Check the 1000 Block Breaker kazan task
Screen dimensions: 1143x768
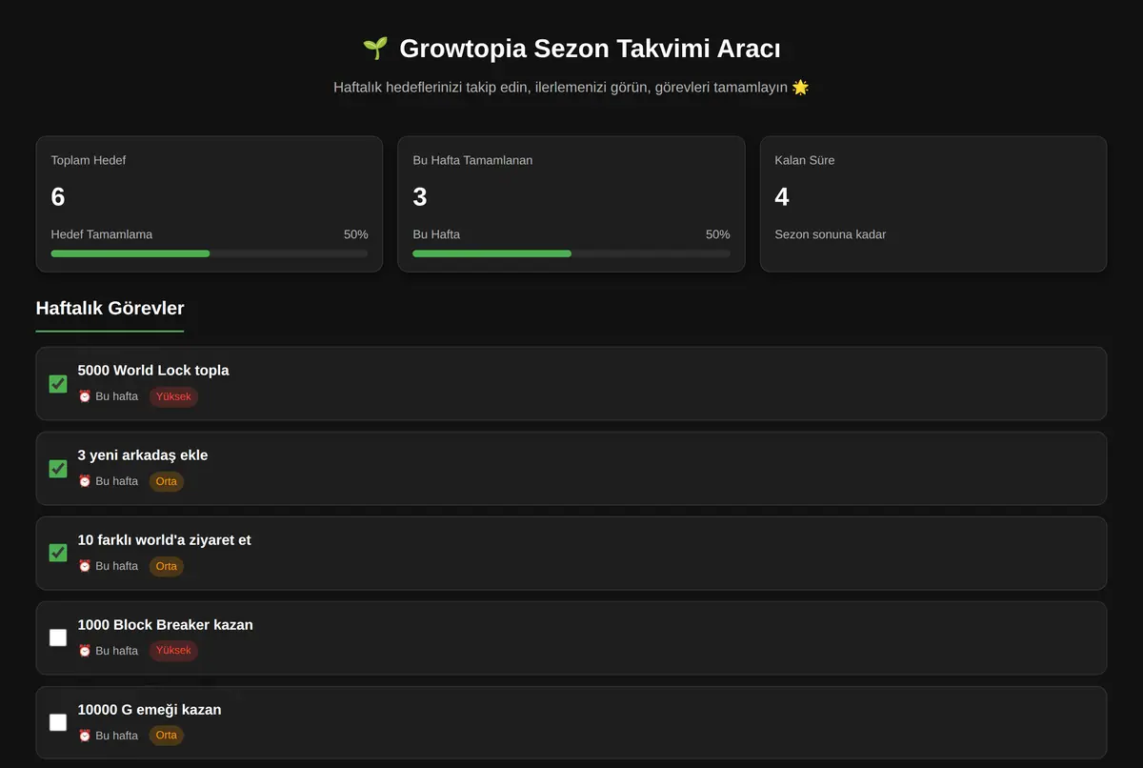coord(58,637)
